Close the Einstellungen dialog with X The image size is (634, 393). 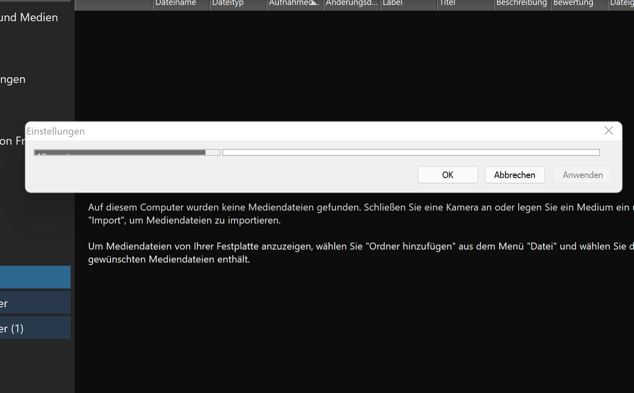[609, 131]
